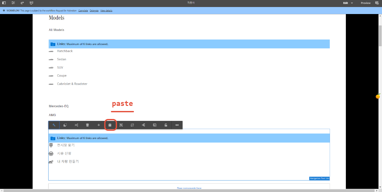Copy the component with copy icon
Screen dimensions: 382x192
65,125
